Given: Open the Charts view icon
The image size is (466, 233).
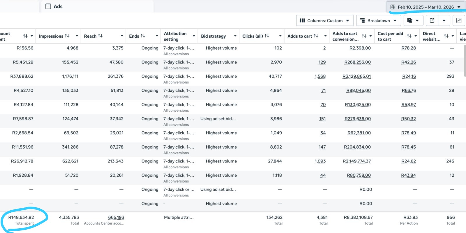Looking at the screenshot, I should (x=459, y=21).
